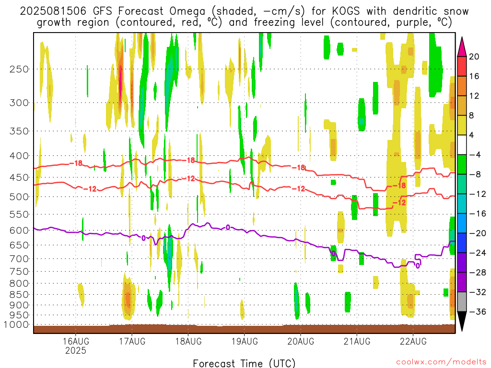The image size is (491, 368).
Task: Click the colorbar label -32
Action: [x=478, y=292]
